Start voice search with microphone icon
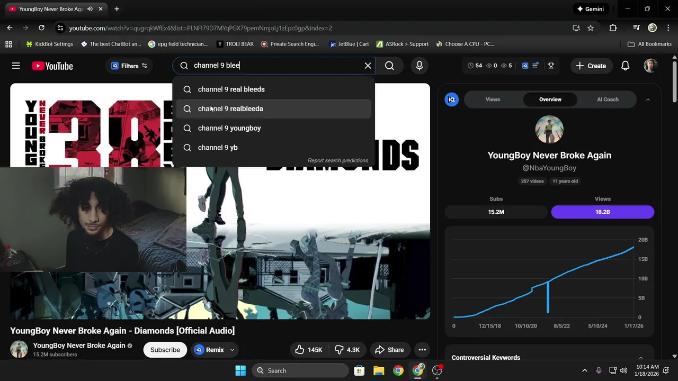 click(x=420, y=66)
